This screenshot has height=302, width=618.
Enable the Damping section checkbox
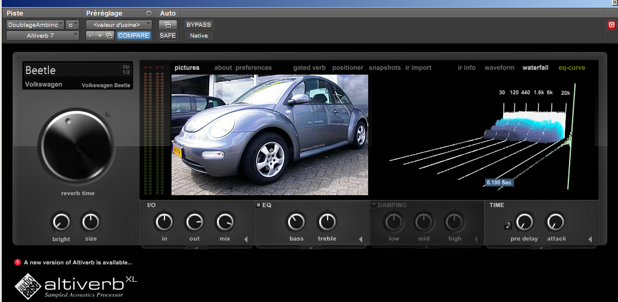pos(374,205)
